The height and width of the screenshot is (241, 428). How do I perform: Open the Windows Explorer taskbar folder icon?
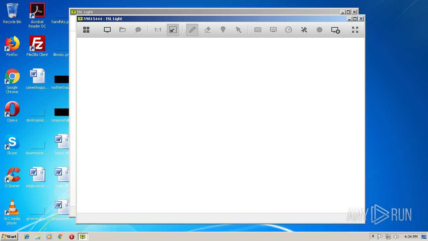click(x=38, y=237)
